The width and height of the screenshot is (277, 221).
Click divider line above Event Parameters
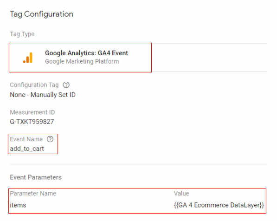(x=138, y=164)
